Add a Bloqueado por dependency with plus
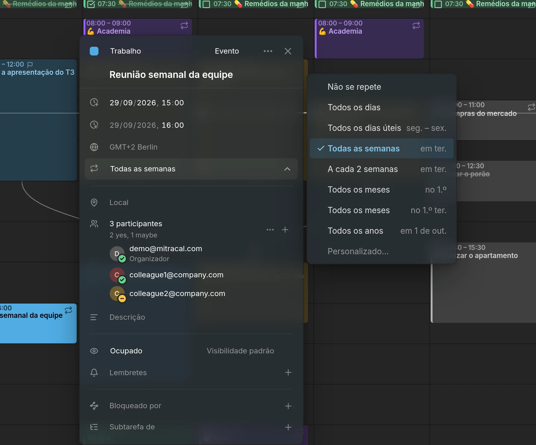The image size is (536, 445). click(288, 406)
